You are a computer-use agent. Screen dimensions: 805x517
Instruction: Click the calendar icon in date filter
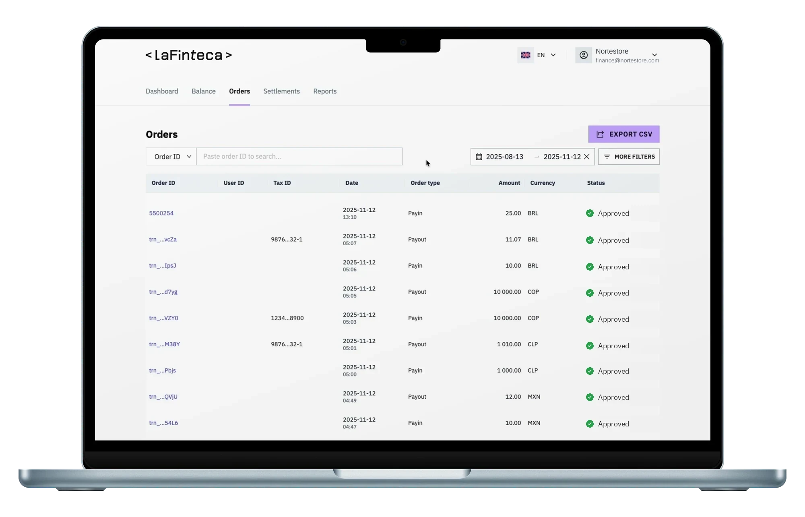[479, 157]
